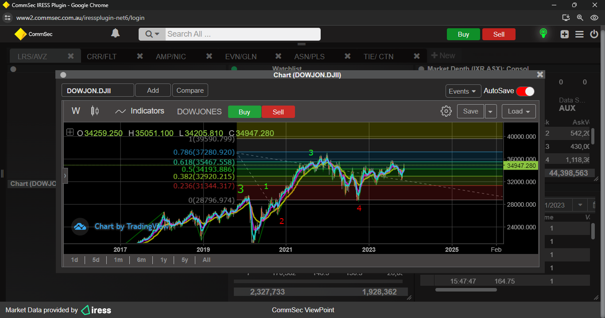This screenshot has height=318, width=605.
Task: Click the add widget plus icon
Action: (x=564, y=34)
